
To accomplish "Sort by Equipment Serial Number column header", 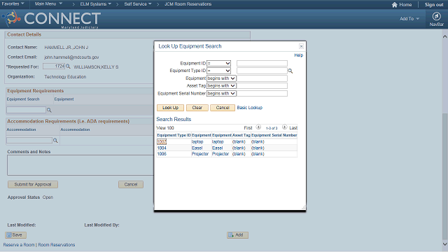I will (274, 135).
